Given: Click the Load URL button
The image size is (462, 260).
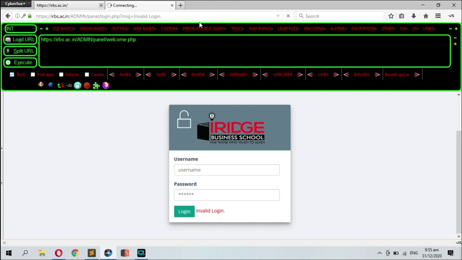Looking at the screenshot, I should 20,40.
